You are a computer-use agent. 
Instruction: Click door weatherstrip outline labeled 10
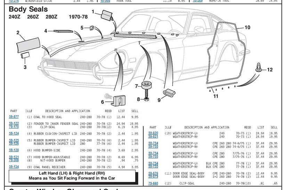tap(226, 53)
